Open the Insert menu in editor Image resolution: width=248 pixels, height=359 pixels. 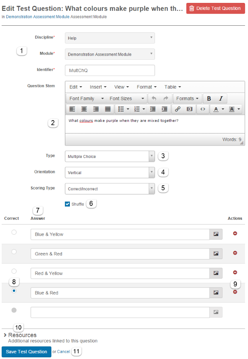[x=98, y=87]
